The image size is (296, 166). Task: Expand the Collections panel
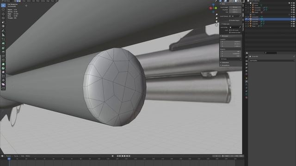[221, 63]
